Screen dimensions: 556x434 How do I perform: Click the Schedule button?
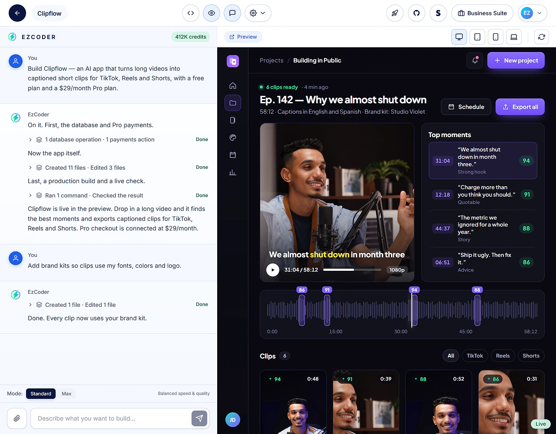(466, 107)
